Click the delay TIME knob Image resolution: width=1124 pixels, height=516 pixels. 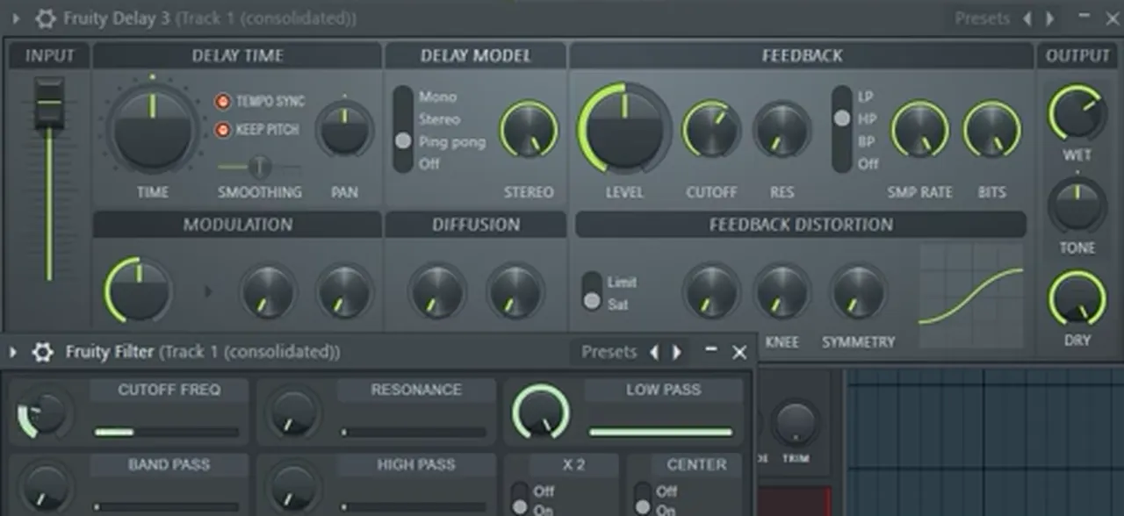pyautogui.click(x=152, y=129)
